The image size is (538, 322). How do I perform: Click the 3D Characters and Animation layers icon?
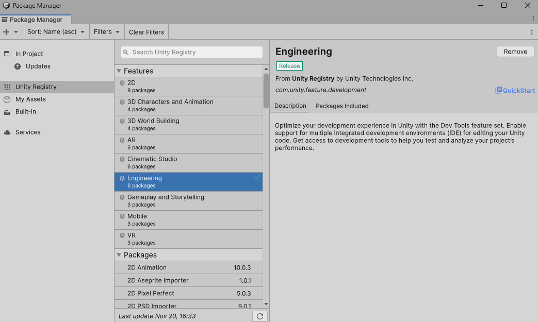tap(122, 102)
